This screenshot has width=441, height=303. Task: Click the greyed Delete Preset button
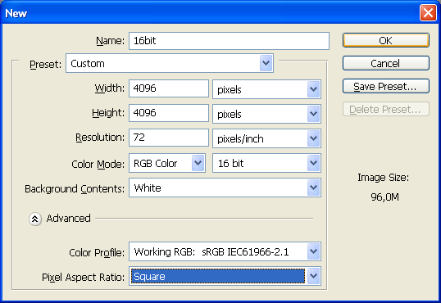pos(386,109)
